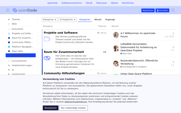Select Community Hilfest... in the sidebar
181x113 pixels.
click(x=21, y=42)
